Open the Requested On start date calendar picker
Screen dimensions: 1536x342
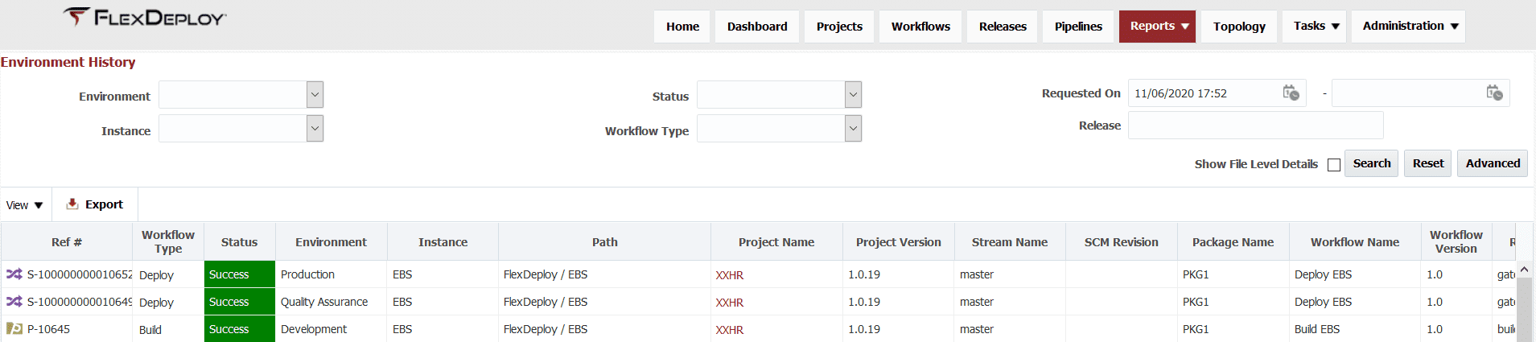[x=1291, y=93]
